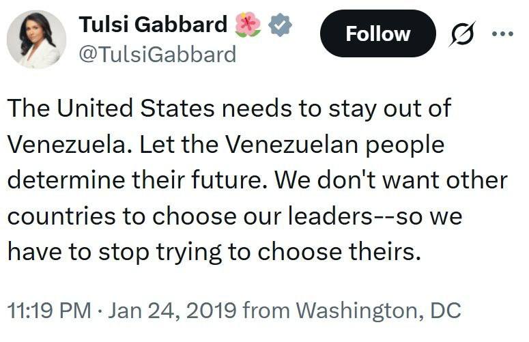Viewport: 529px width, 342px height.
Task: Click the Tulsi Gabbard display name
Action: coord(153,25)
